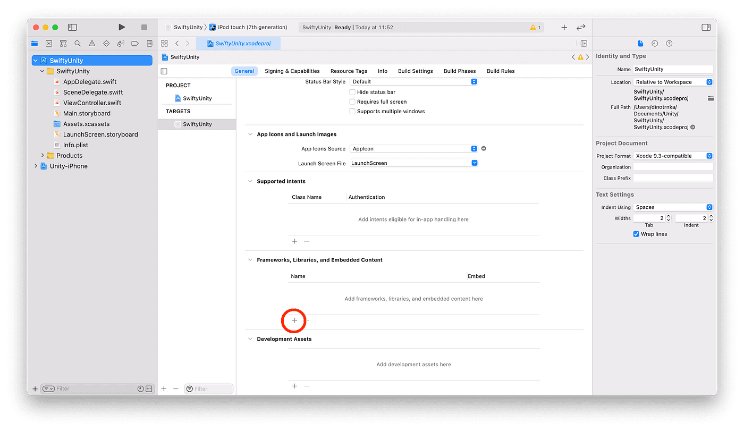Add a development asset with plus button
Screen dimensions: 744x431
click(294, 386)
